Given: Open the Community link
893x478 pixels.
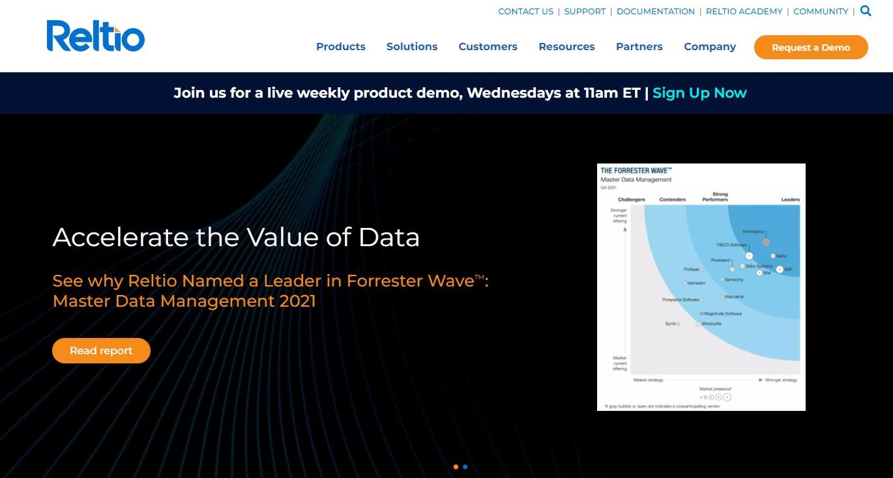Looking at the screenshot, I should click(820, 12).
